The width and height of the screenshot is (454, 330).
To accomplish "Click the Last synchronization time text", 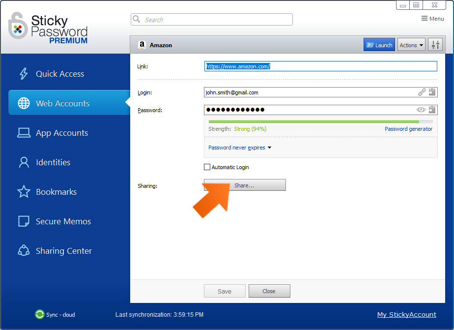I will 159,315.
